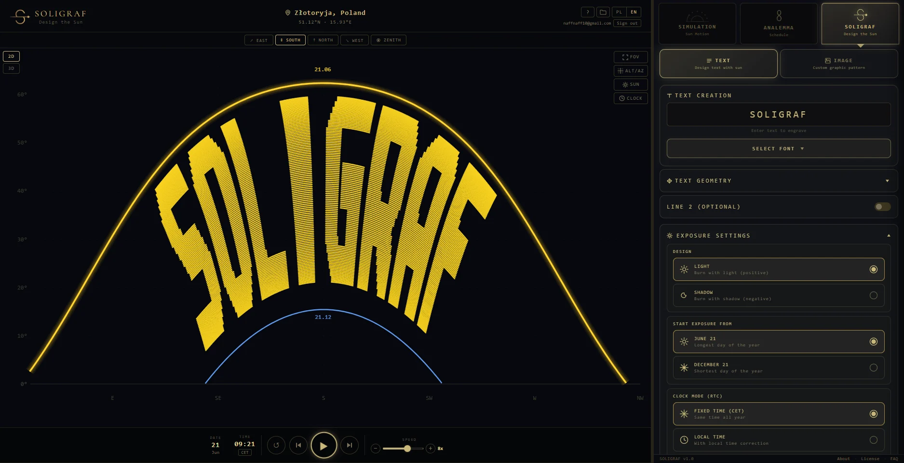The height and width of the screenshot is (463, 904).
Task: Click the Sign out button
Action: tap(627, 23)
